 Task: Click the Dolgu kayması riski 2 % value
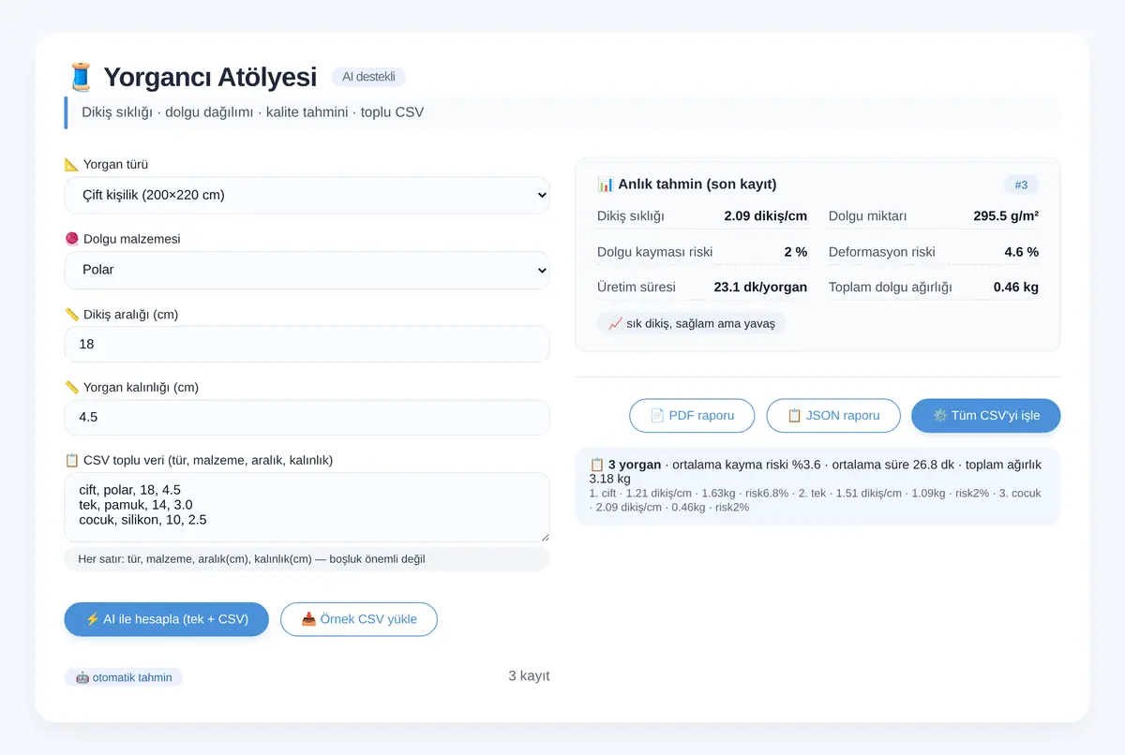click(x=796, y=252)
